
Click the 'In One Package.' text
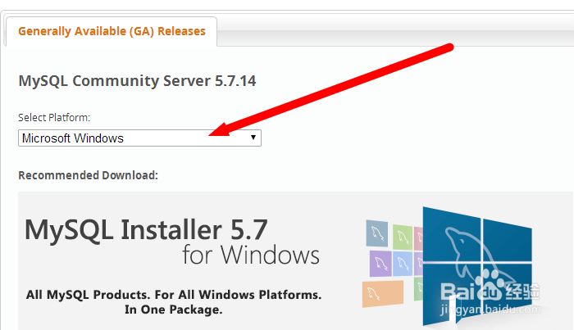click(174, 310)
